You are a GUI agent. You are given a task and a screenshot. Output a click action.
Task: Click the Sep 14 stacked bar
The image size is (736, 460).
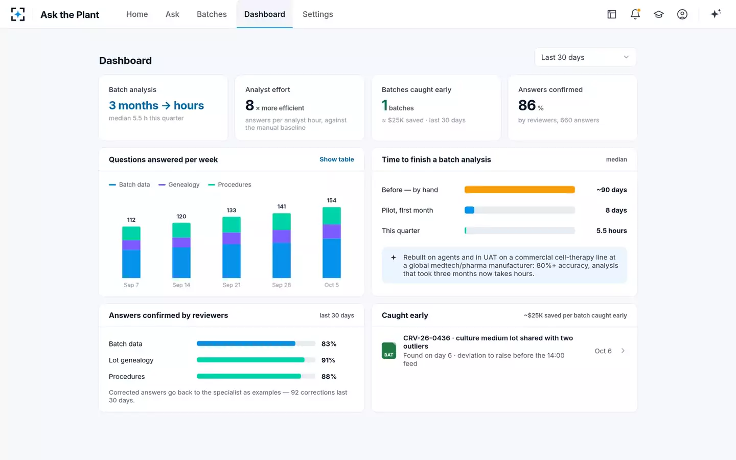click(x=181, y=250)
